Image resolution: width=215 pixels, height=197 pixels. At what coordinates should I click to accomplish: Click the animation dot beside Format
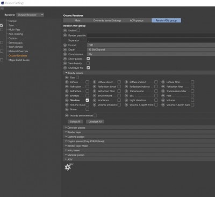click(65, 45)
